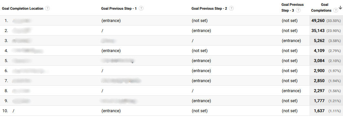This screenshot has width=343, height=118.
Task: Sort by Goal Previous Step - 2 header
Action: tap(209, 8)
